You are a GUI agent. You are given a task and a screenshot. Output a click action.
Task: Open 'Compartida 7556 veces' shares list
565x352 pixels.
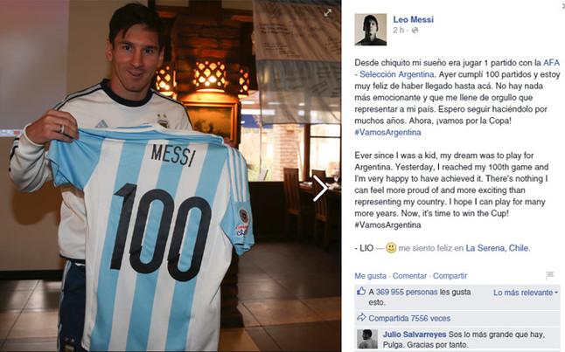[x=409, y=318]
